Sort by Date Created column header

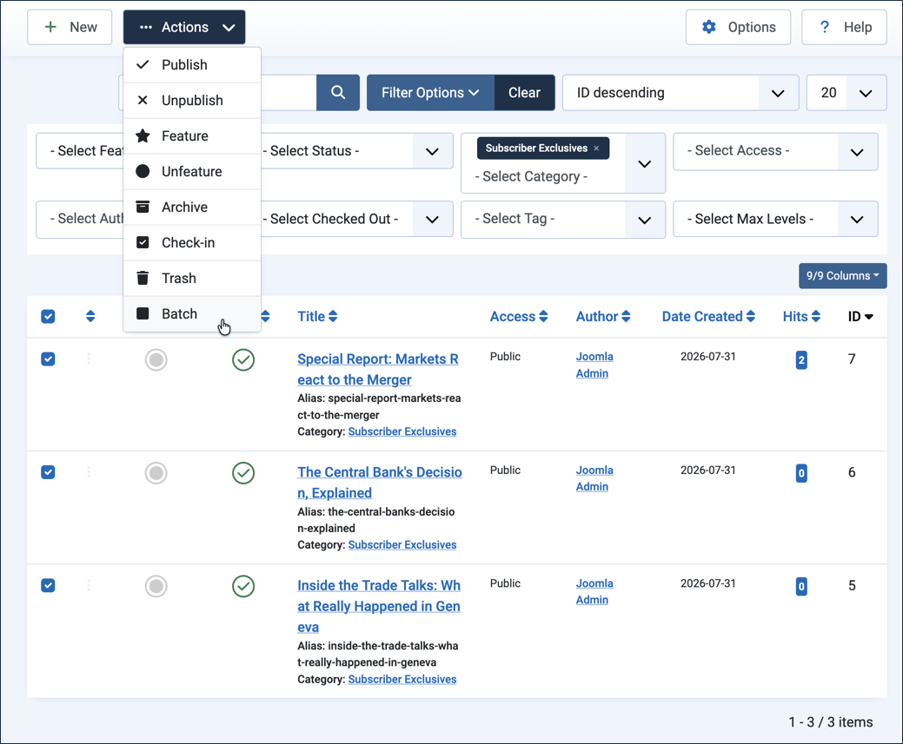708,317
